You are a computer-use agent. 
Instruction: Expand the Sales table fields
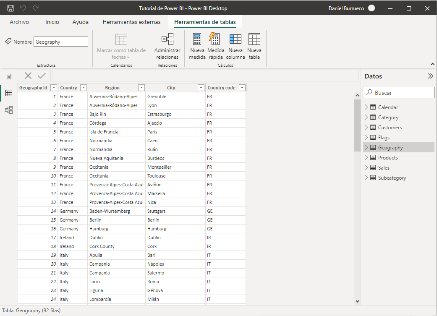click(366, 167)
